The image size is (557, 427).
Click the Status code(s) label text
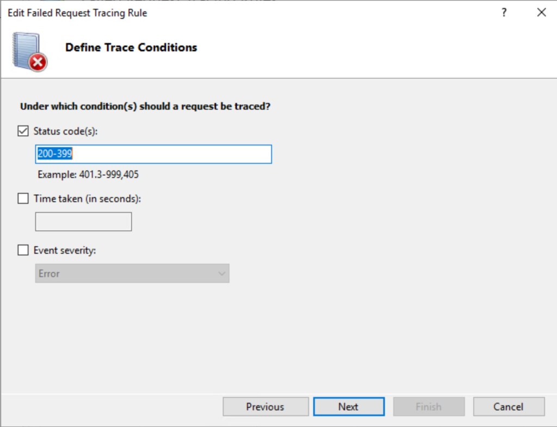click(x=65, y=131)
